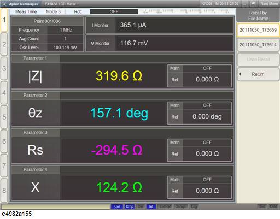Screen dimensions: 280x219
Task: Click the Ovld status indicator
Action: (x=273, y=206)
